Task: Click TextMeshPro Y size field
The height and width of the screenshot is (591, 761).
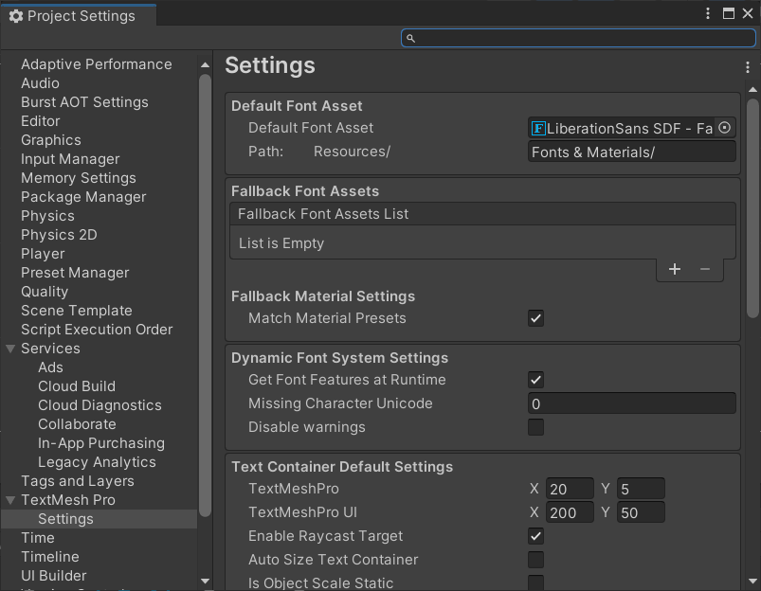Action: (641, 489)
